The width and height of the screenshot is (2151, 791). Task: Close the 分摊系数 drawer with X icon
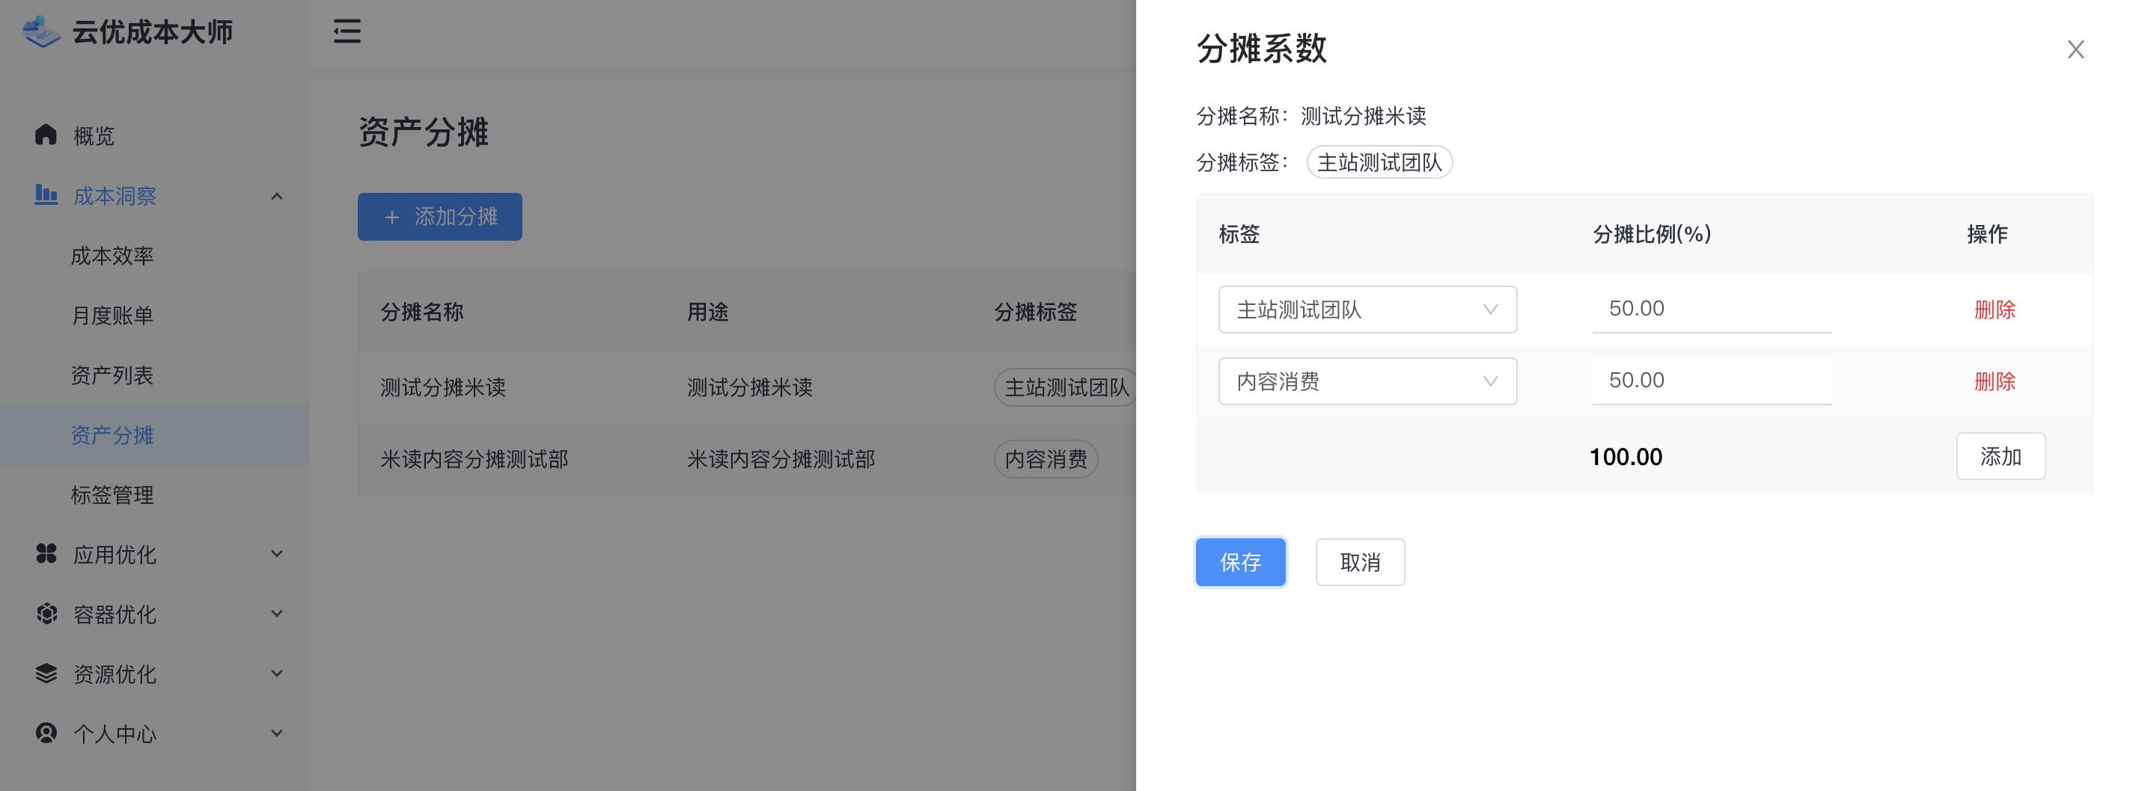tap(2076, 49)
